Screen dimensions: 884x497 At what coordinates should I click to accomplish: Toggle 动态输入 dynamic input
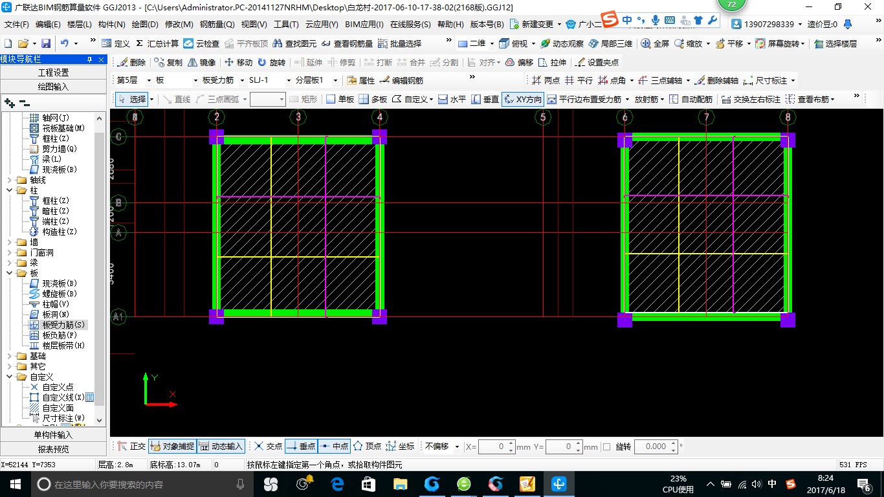221,446
